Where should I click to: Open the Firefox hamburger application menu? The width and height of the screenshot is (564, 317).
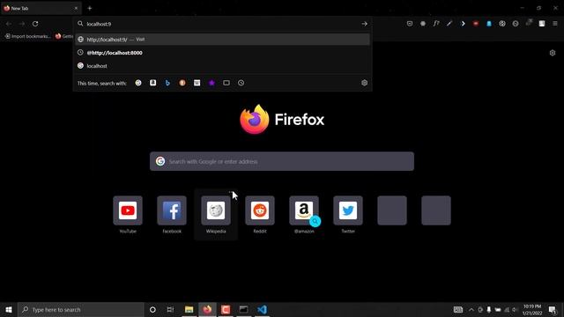tap(555, 24)
